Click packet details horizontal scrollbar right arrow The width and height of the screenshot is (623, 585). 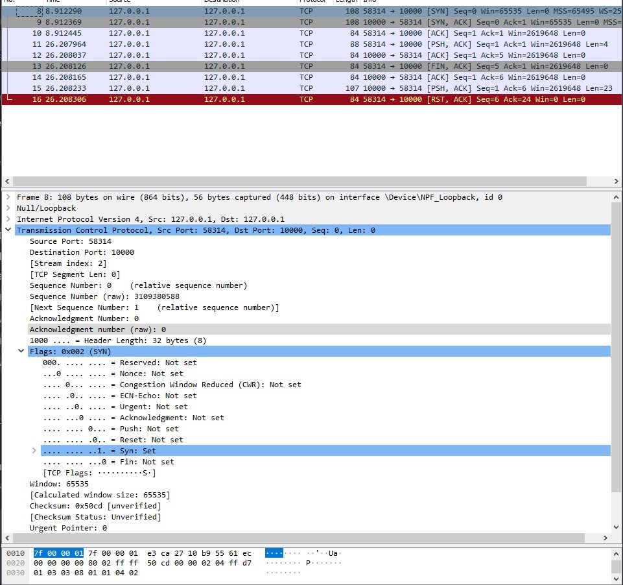coord(605,538)
